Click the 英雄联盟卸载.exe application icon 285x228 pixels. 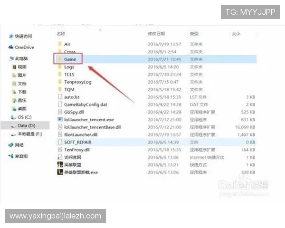[60, 172]
